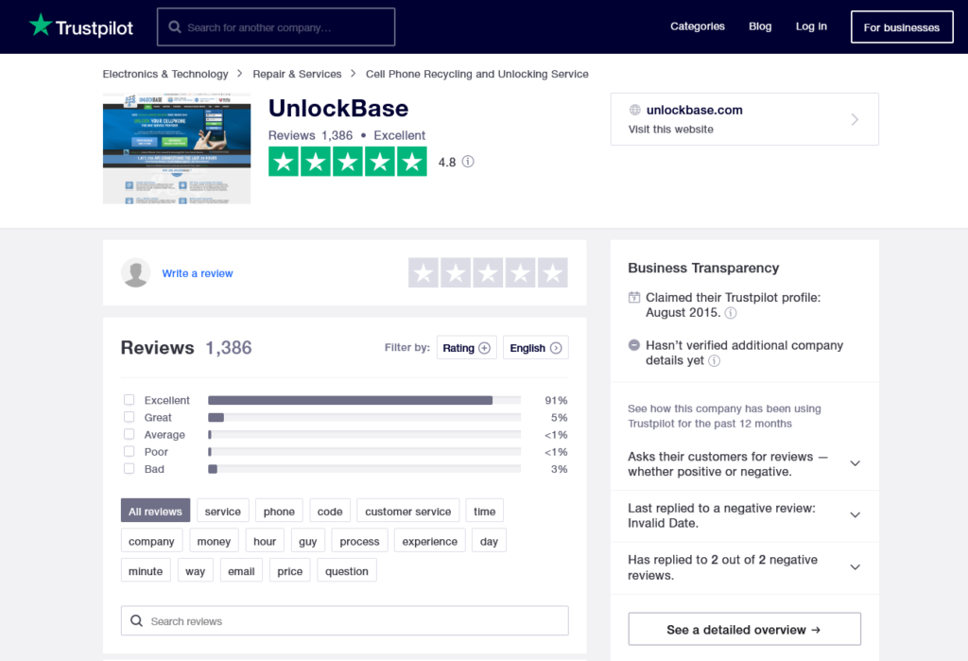Open the 'Electronics & Technology' breadcrumb
The width and height of the screenshot is (968, 661).
point(165,74)
